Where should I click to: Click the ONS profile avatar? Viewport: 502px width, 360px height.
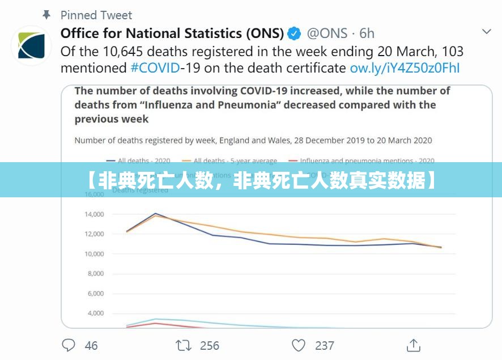31,45
